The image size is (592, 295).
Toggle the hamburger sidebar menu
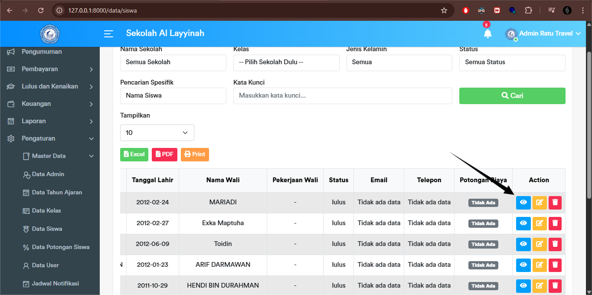108,34
